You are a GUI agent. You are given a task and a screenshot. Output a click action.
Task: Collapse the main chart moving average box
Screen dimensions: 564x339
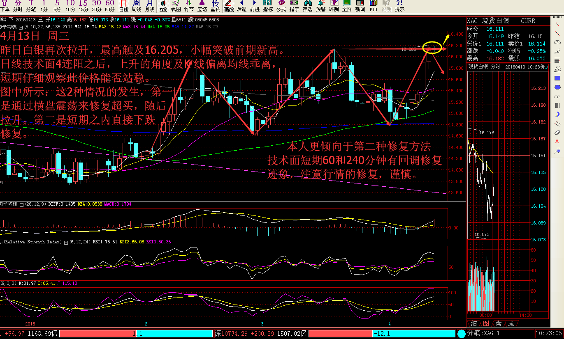pyautogui.click(x=21, y=27)
